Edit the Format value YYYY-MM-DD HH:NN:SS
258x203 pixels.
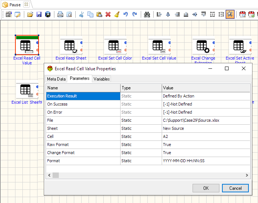pyautogui.click(x=206, y=161)
